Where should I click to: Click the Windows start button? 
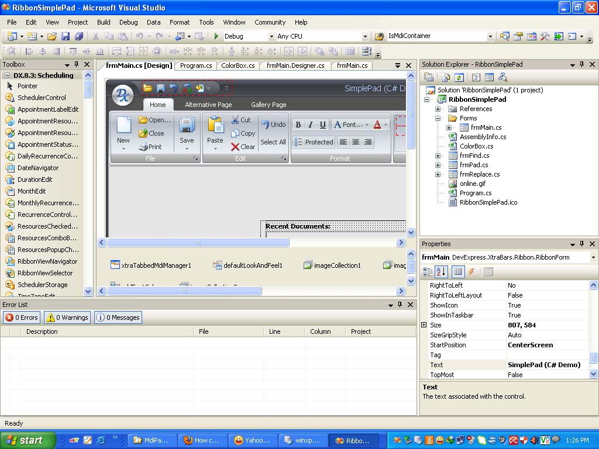point(28,440)
